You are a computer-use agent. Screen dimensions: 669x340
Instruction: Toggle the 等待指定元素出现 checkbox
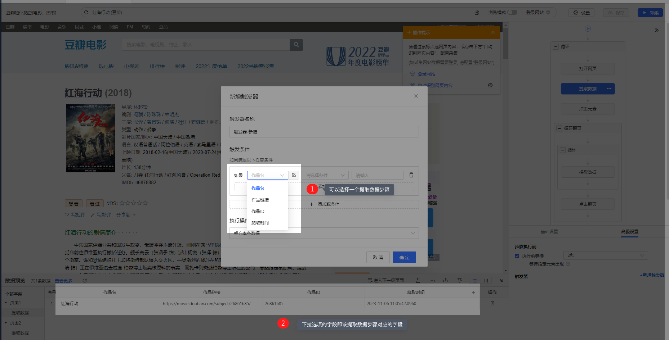pyautogui.click(x=524, y=264)
